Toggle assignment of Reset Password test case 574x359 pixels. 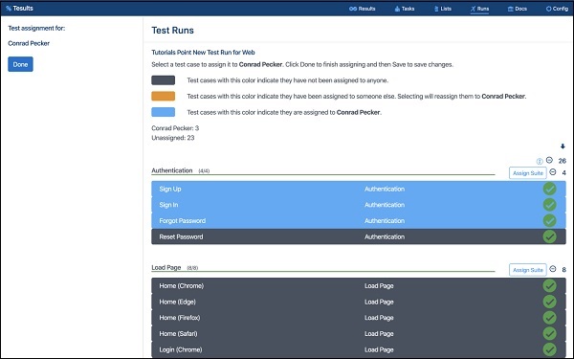tap(359, 236)
